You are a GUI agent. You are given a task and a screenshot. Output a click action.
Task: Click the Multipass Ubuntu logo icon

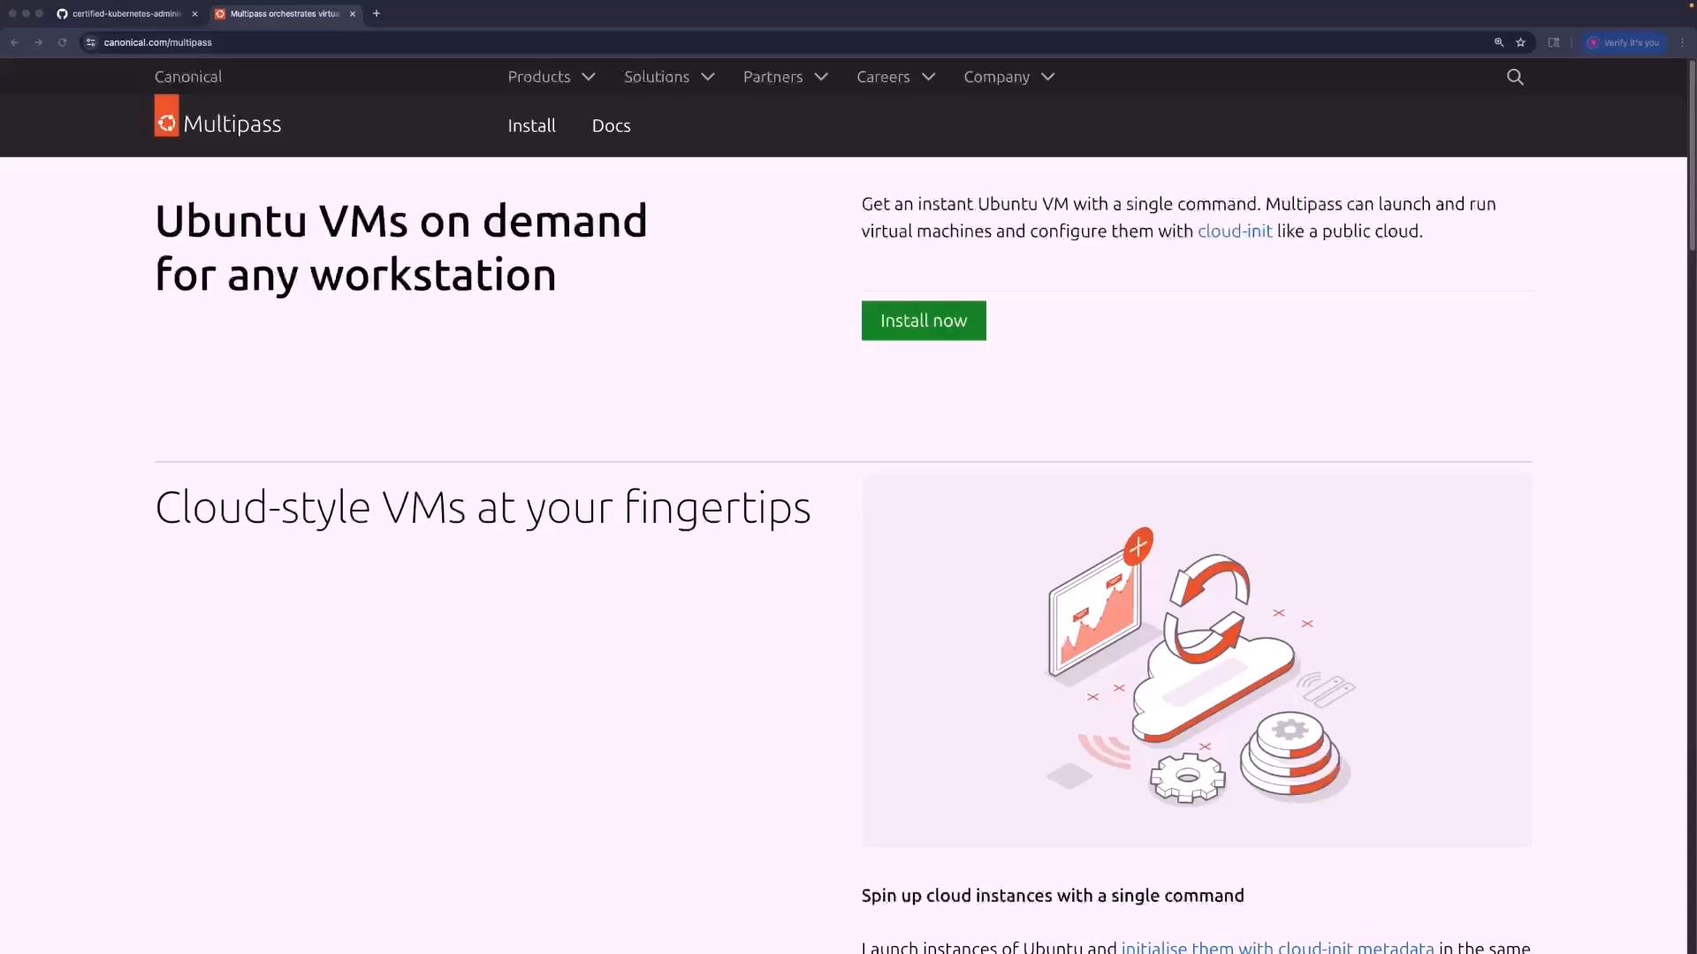166,116
